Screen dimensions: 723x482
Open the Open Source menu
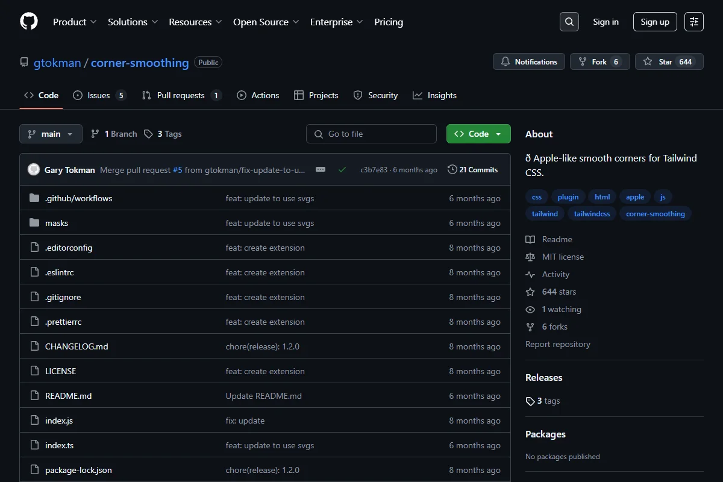click(266, 22)
